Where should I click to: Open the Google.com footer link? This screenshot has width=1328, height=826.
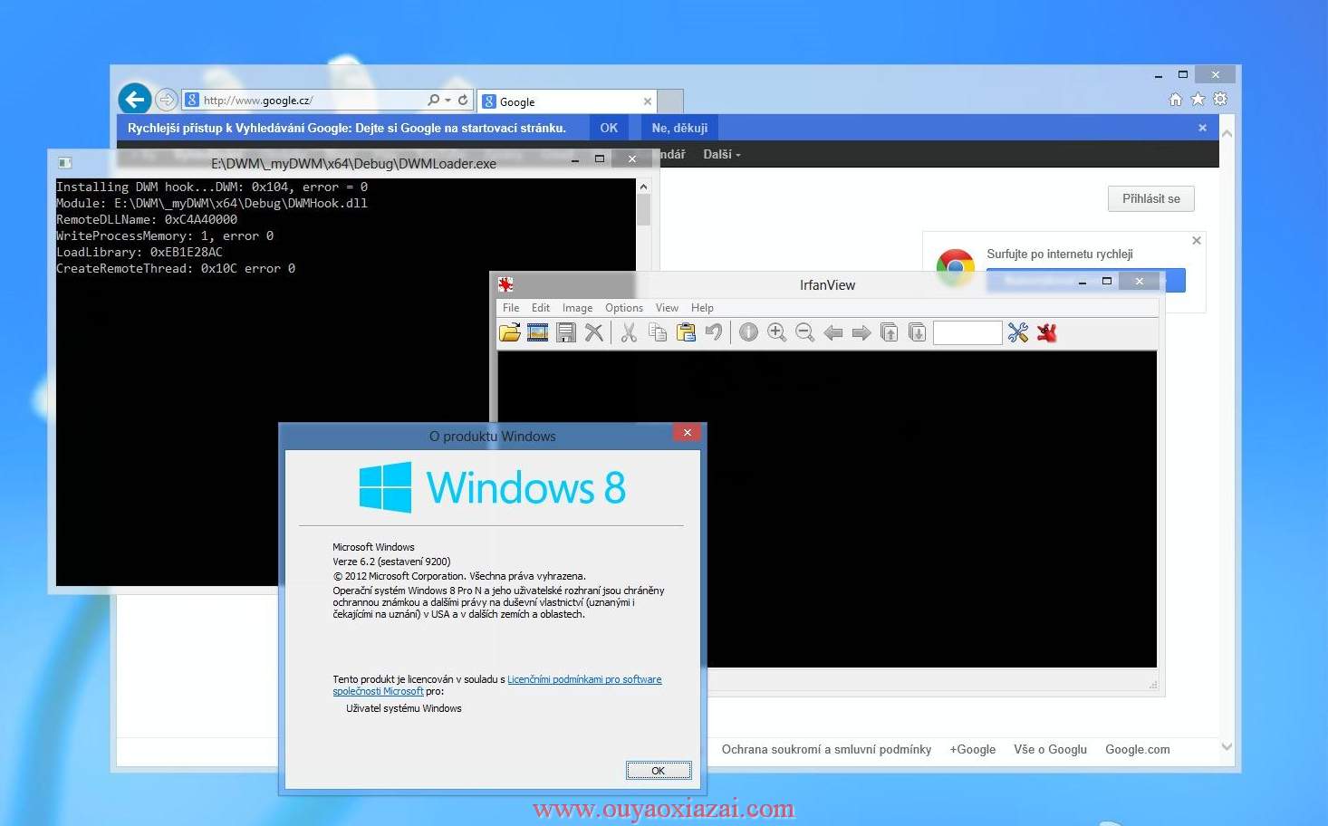pos(1138,749)
